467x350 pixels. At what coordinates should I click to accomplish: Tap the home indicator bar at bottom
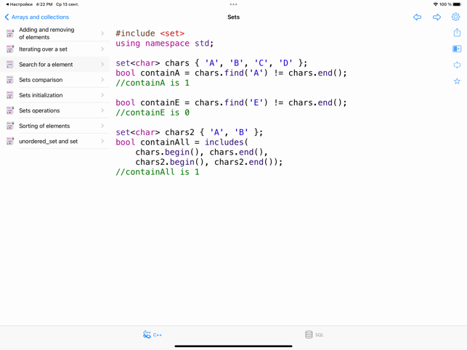tap(234, 346)
